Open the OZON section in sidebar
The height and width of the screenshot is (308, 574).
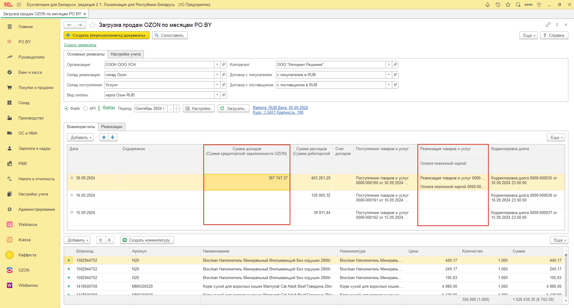coord(24,270)
